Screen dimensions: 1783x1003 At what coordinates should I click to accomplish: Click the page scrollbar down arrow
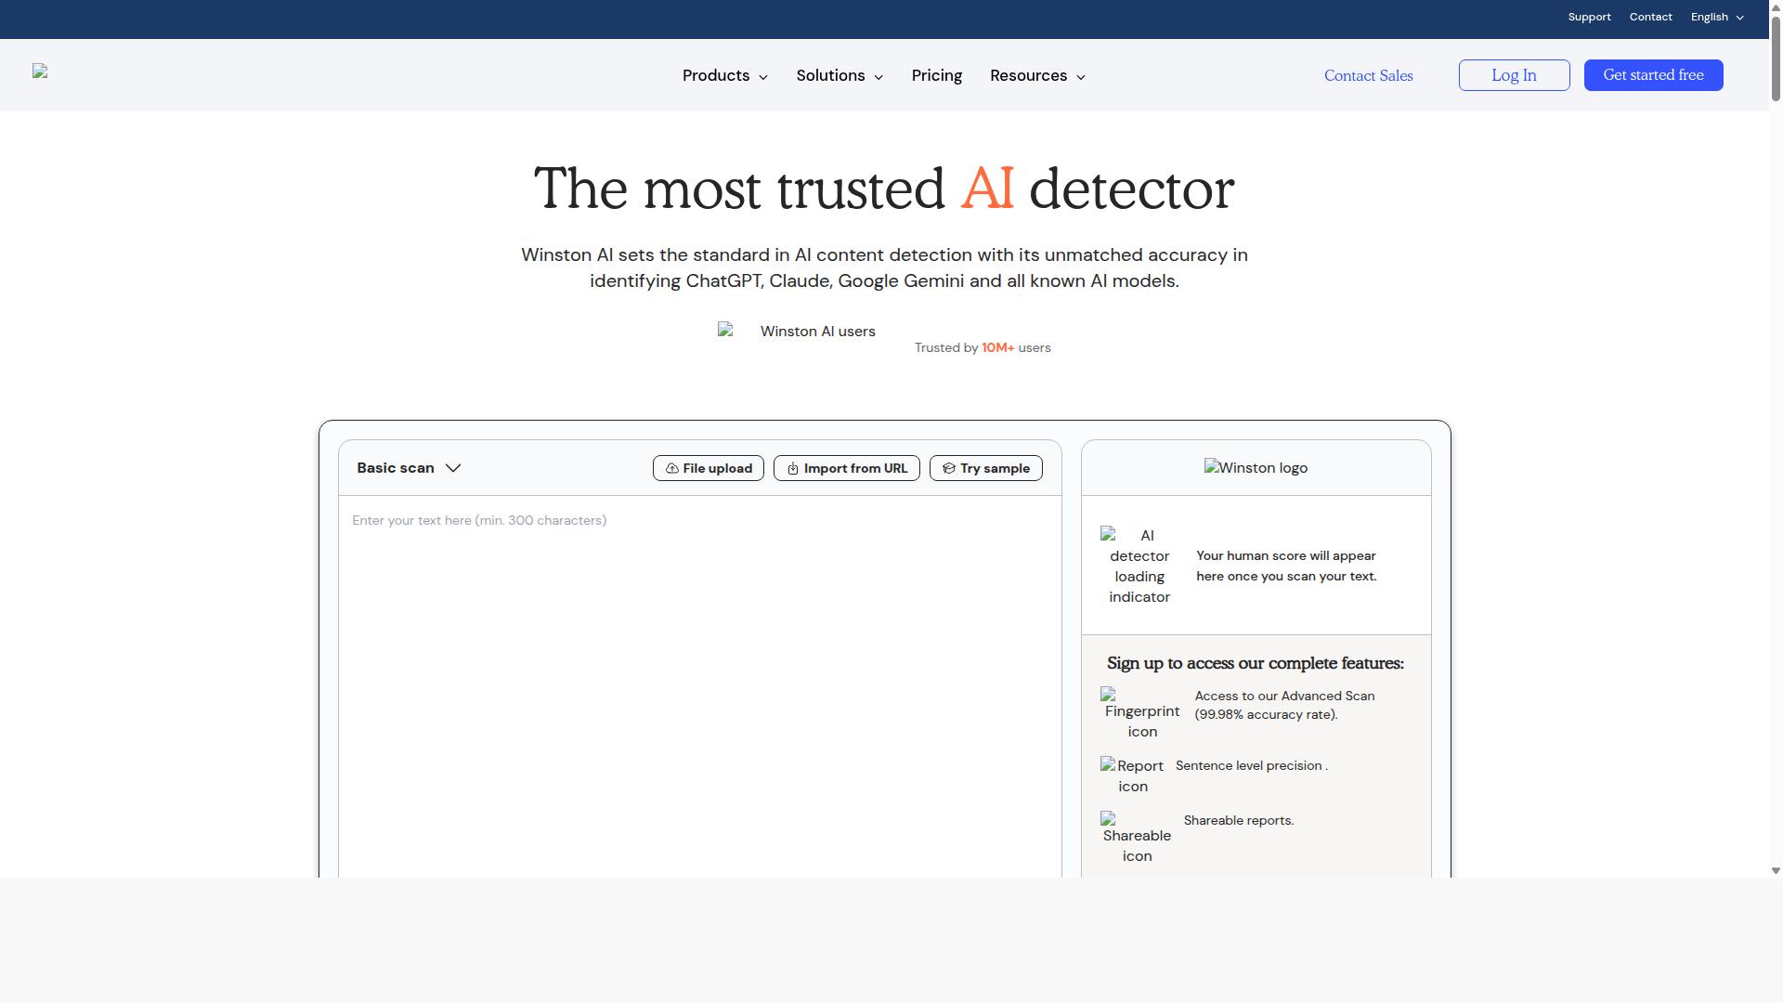1776,870
